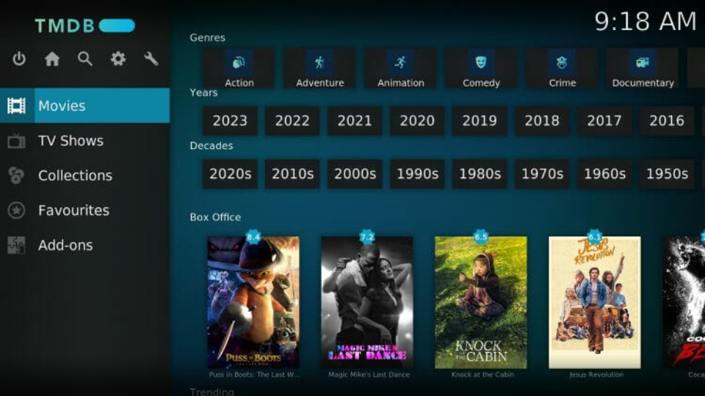Select year 2019
This screenshot has height=396, width=705.
tap(480, 121)
